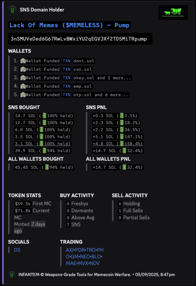Image resolution: width=196 pixels, height=286 pixels.
Task: Open the TXN link for con.sol
Action: (x=67, y=69)
